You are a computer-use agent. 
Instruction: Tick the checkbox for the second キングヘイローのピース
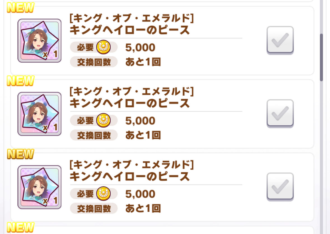pyautogui.click(x=280, y=113)
